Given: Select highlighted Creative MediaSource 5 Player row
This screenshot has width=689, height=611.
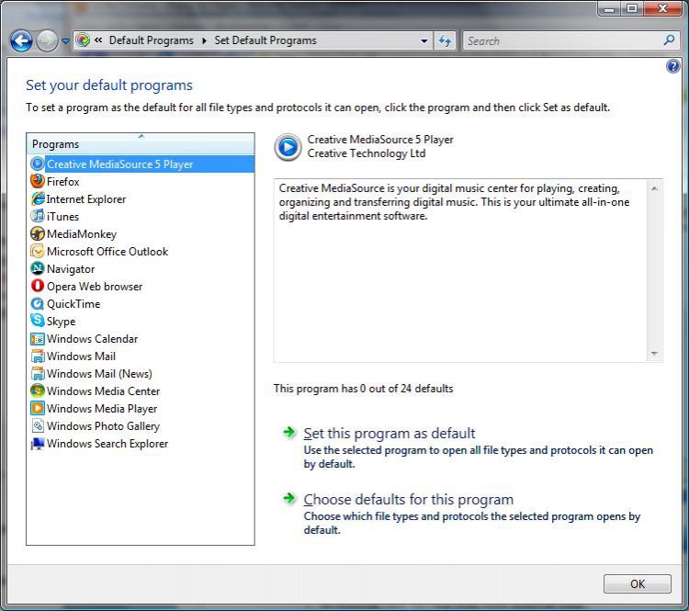Looking at the screenshot, I should tap(141, 164).
